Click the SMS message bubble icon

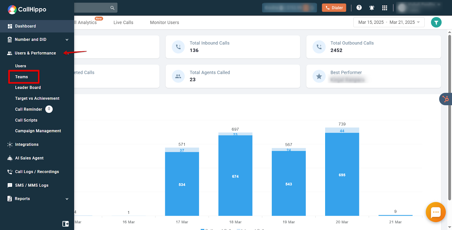[10, 186]
